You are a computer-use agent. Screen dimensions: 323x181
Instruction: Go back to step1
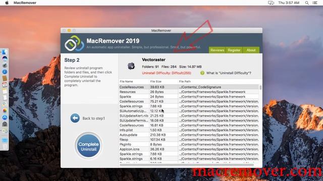pyautogui.click(x=87, y=118)
